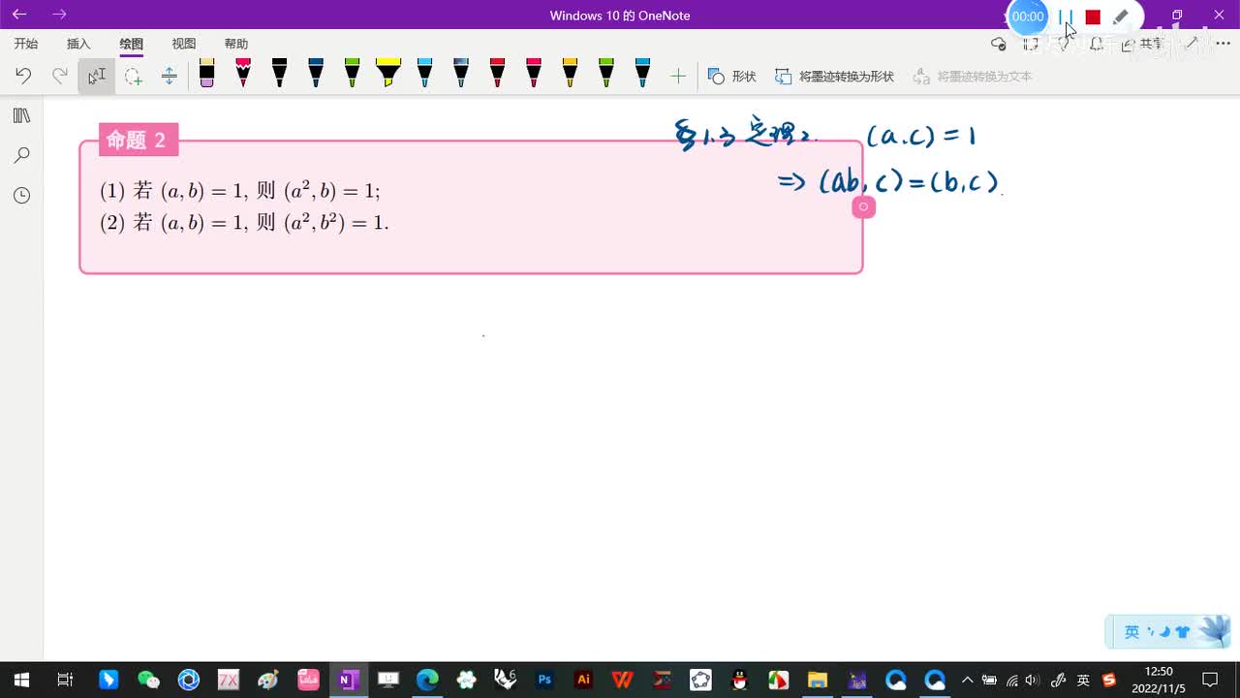Launch Photoshop from the taskbar

(544, 680)
